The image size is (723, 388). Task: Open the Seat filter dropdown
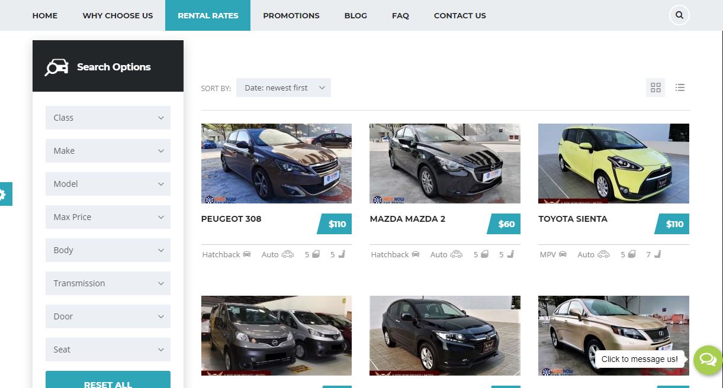tap(108, 350)
